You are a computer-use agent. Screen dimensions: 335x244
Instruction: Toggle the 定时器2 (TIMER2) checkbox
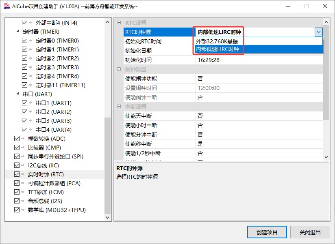click(x=24, y=58)
